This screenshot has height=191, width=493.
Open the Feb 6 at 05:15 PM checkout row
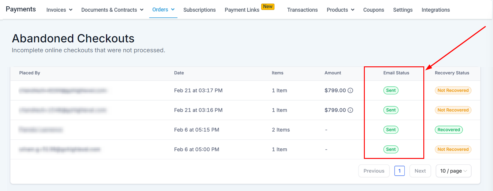(196, 130)
